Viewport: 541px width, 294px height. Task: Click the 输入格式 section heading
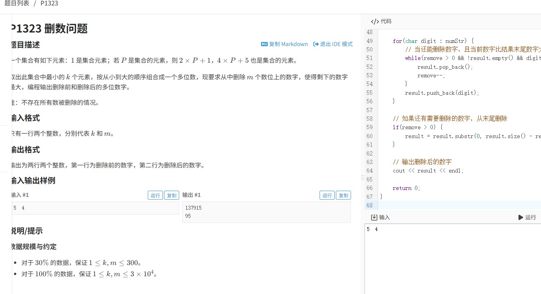tap(26, 118)
